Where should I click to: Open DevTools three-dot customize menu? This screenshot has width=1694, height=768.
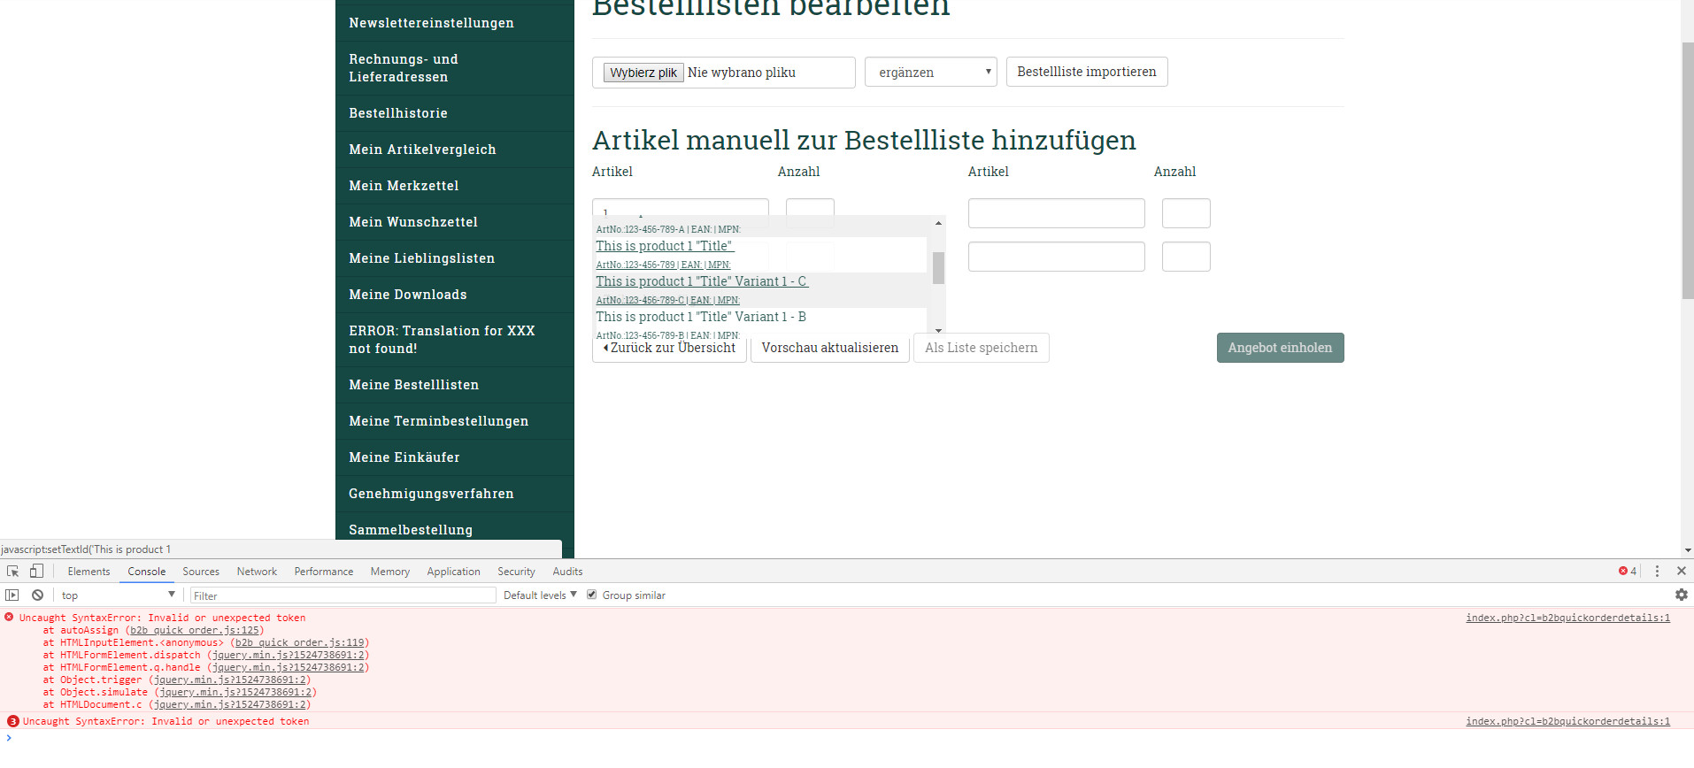1657,572
